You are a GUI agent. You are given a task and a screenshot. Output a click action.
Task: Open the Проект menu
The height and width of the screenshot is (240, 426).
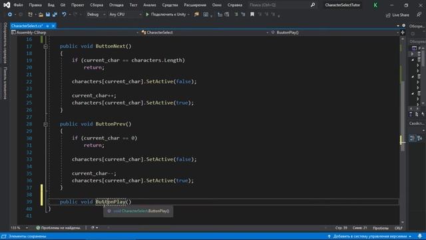point(78,5)
